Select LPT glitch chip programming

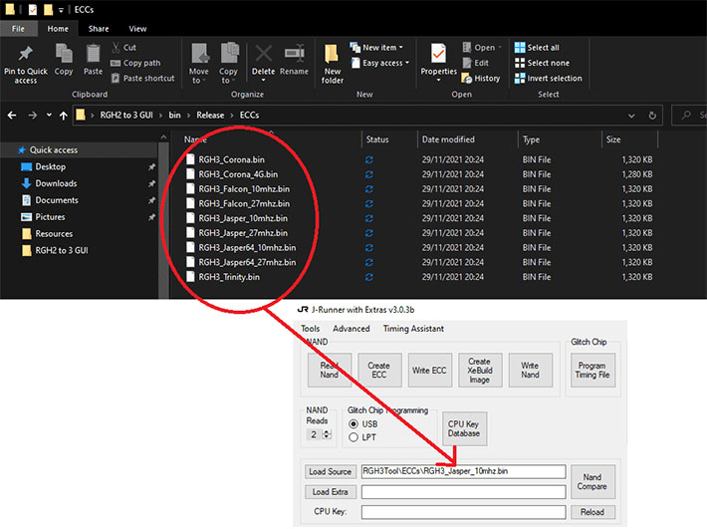point(353,437)
